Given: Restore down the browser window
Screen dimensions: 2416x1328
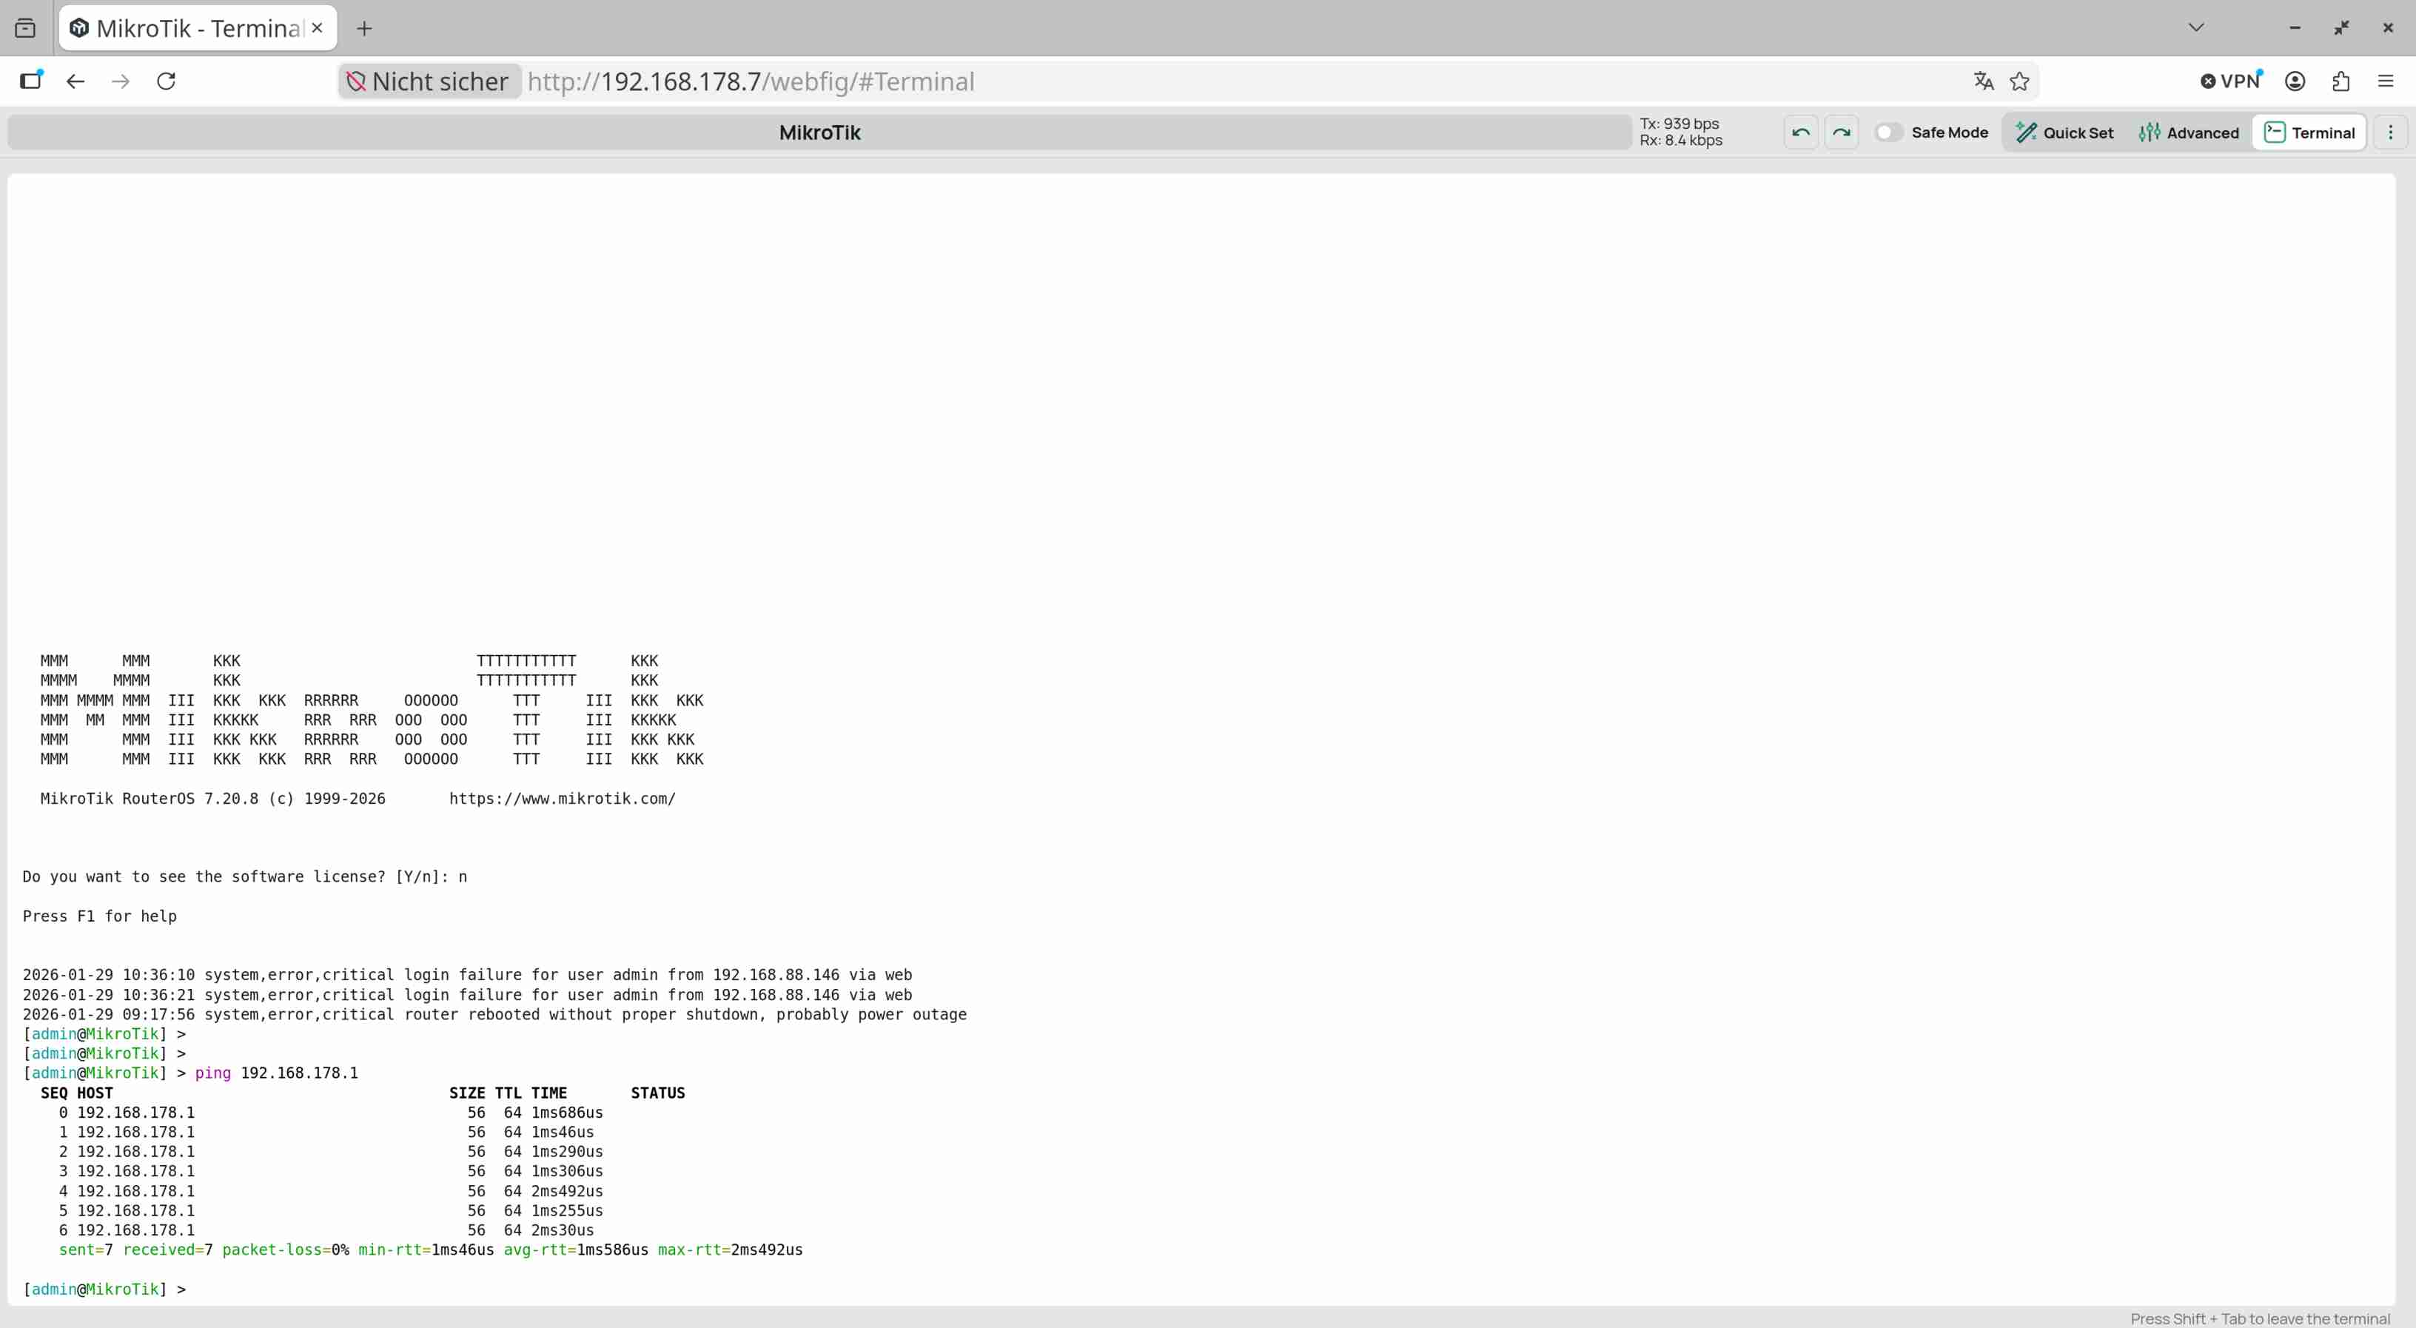Looking at the screenshot, I should 2342,28.
